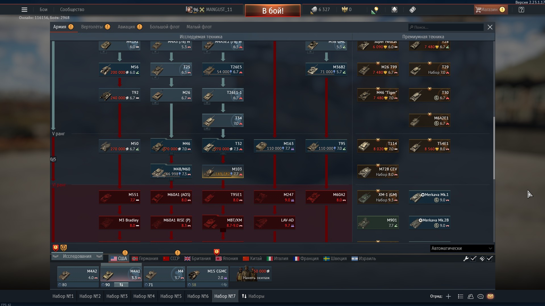Select the СССР nation tab
This screenshot has width=545, height=306.
(x=171, y=259)
